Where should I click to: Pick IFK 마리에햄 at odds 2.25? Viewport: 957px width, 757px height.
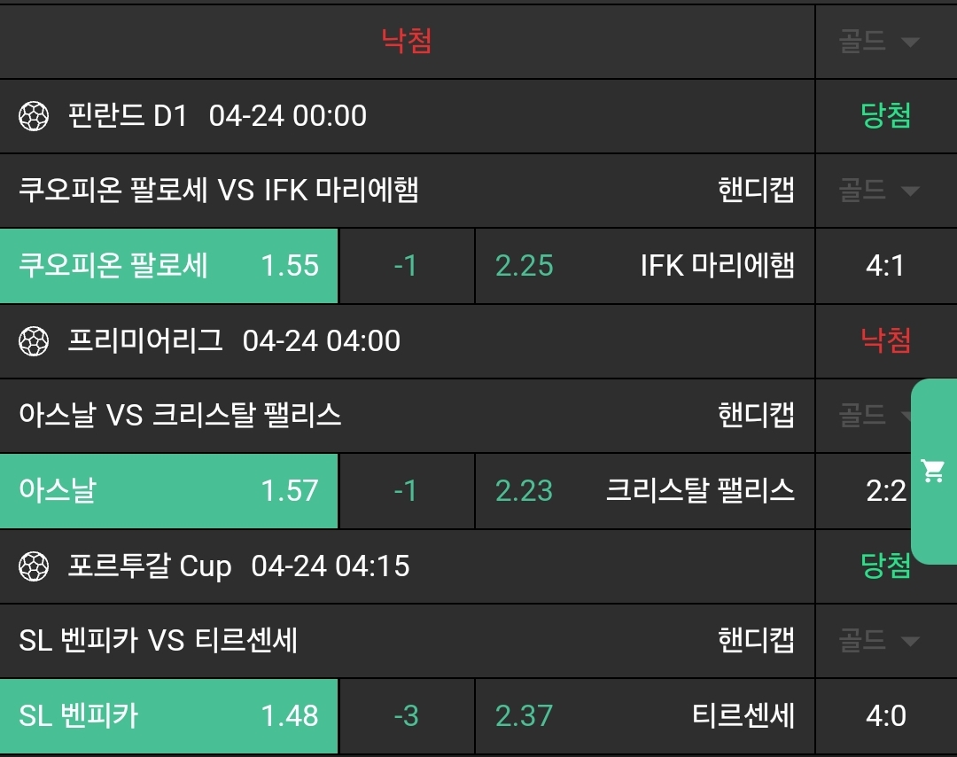point(644,266)
